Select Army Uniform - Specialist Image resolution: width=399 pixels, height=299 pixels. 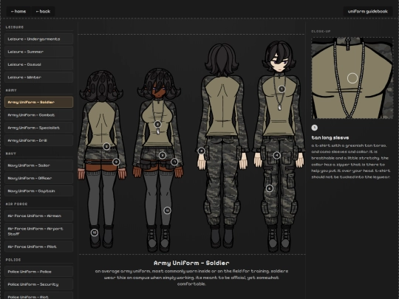click(x=38, y=128)
